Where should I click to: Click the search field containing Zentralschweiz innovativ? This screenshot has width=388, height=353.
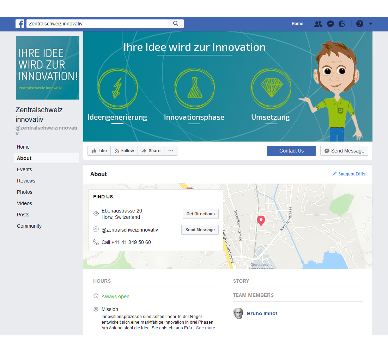[x=97, y=24]
